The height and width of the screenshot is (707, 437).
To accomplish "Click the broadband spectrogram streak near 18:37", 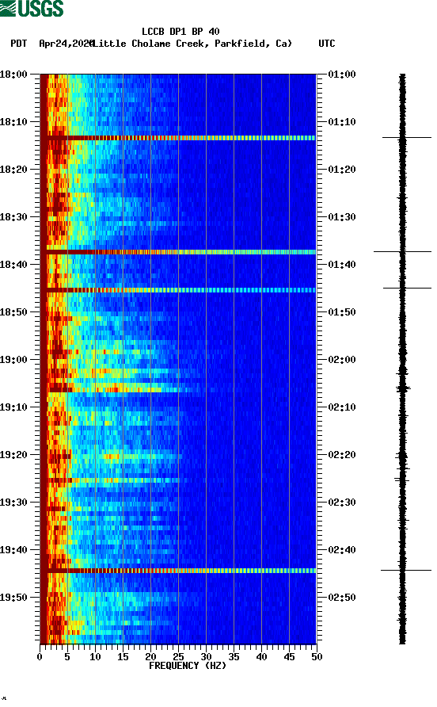I will (178, 252).
